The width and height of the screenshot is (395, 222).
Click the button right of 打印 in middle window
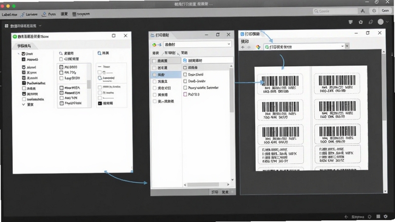pos(225,192)
